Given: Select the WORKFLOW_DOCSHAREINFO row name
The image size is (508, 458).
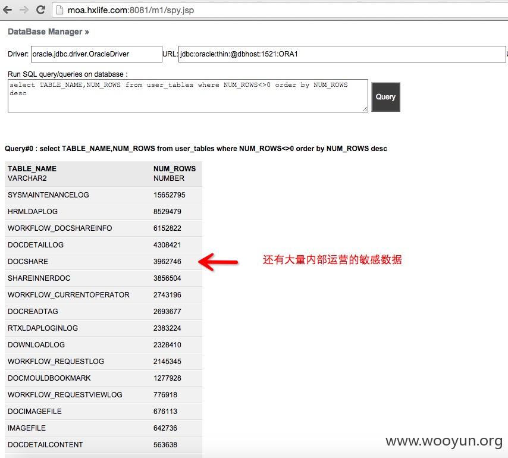Looking at the screenshot, I should point(60,228).
